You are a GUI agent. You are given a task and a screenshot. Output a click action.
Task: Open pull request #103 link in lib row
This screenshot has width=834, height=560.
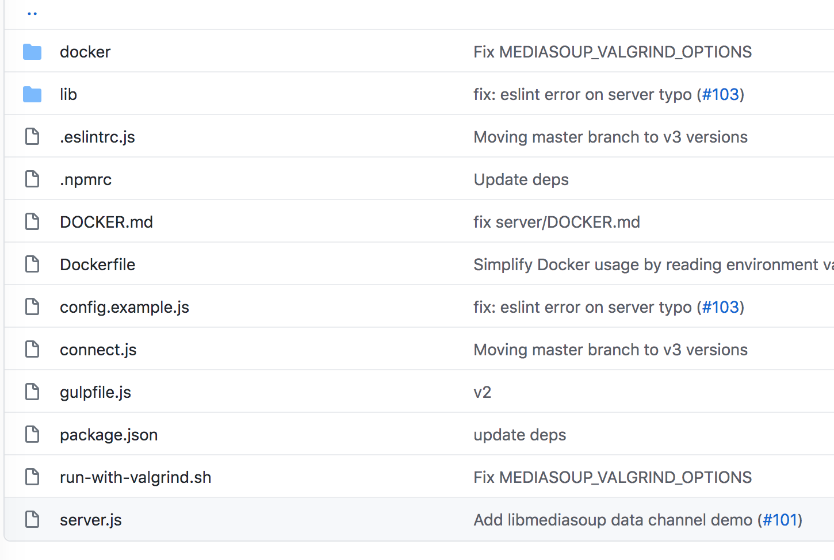point(720,94)
